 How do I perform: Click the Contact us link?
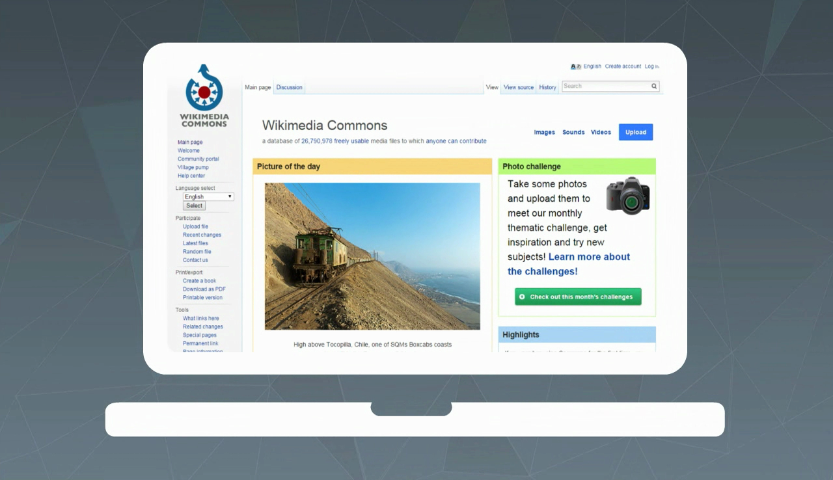(x=195, y=260)
